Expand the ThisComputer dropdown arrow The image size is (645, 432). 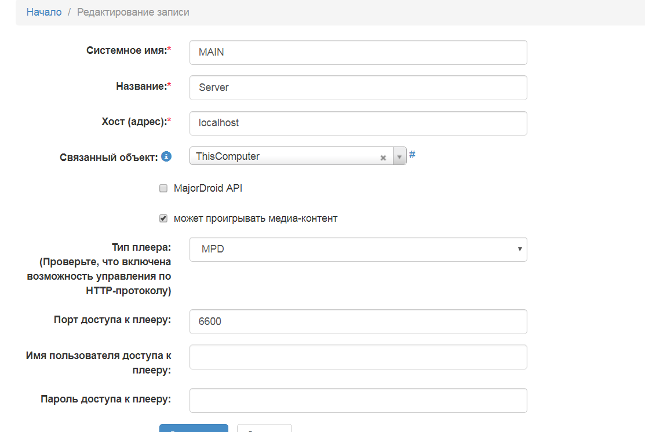click(x=399, y=157)
